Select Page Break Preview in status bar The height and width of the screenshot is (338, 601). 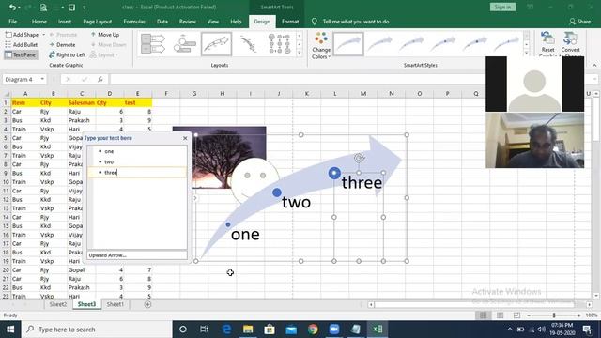point(516,315)
